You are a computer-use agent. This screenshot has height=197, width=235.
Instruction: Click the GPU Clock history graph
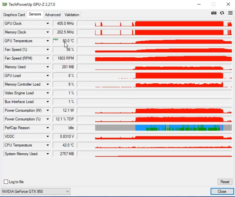pos(154,23)
